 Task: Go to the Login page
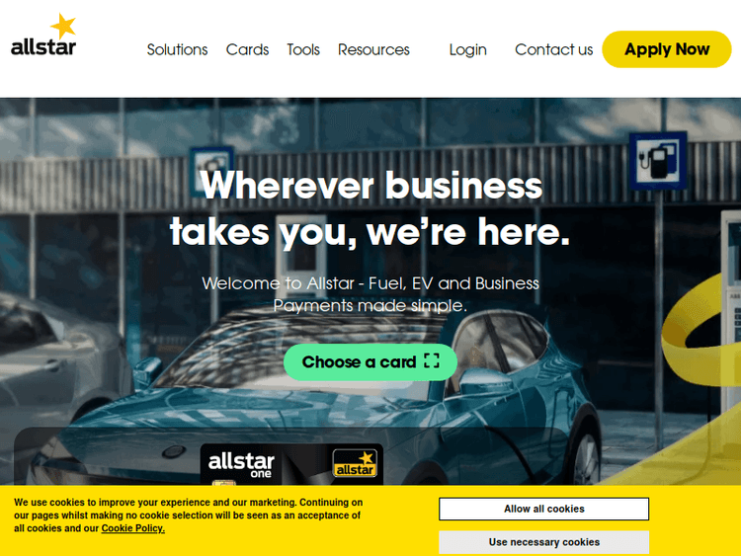click(468, 50)
